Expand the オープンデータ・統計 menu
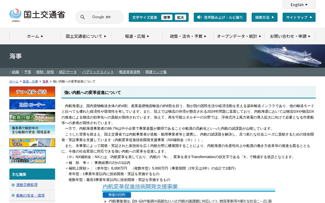 239,36
